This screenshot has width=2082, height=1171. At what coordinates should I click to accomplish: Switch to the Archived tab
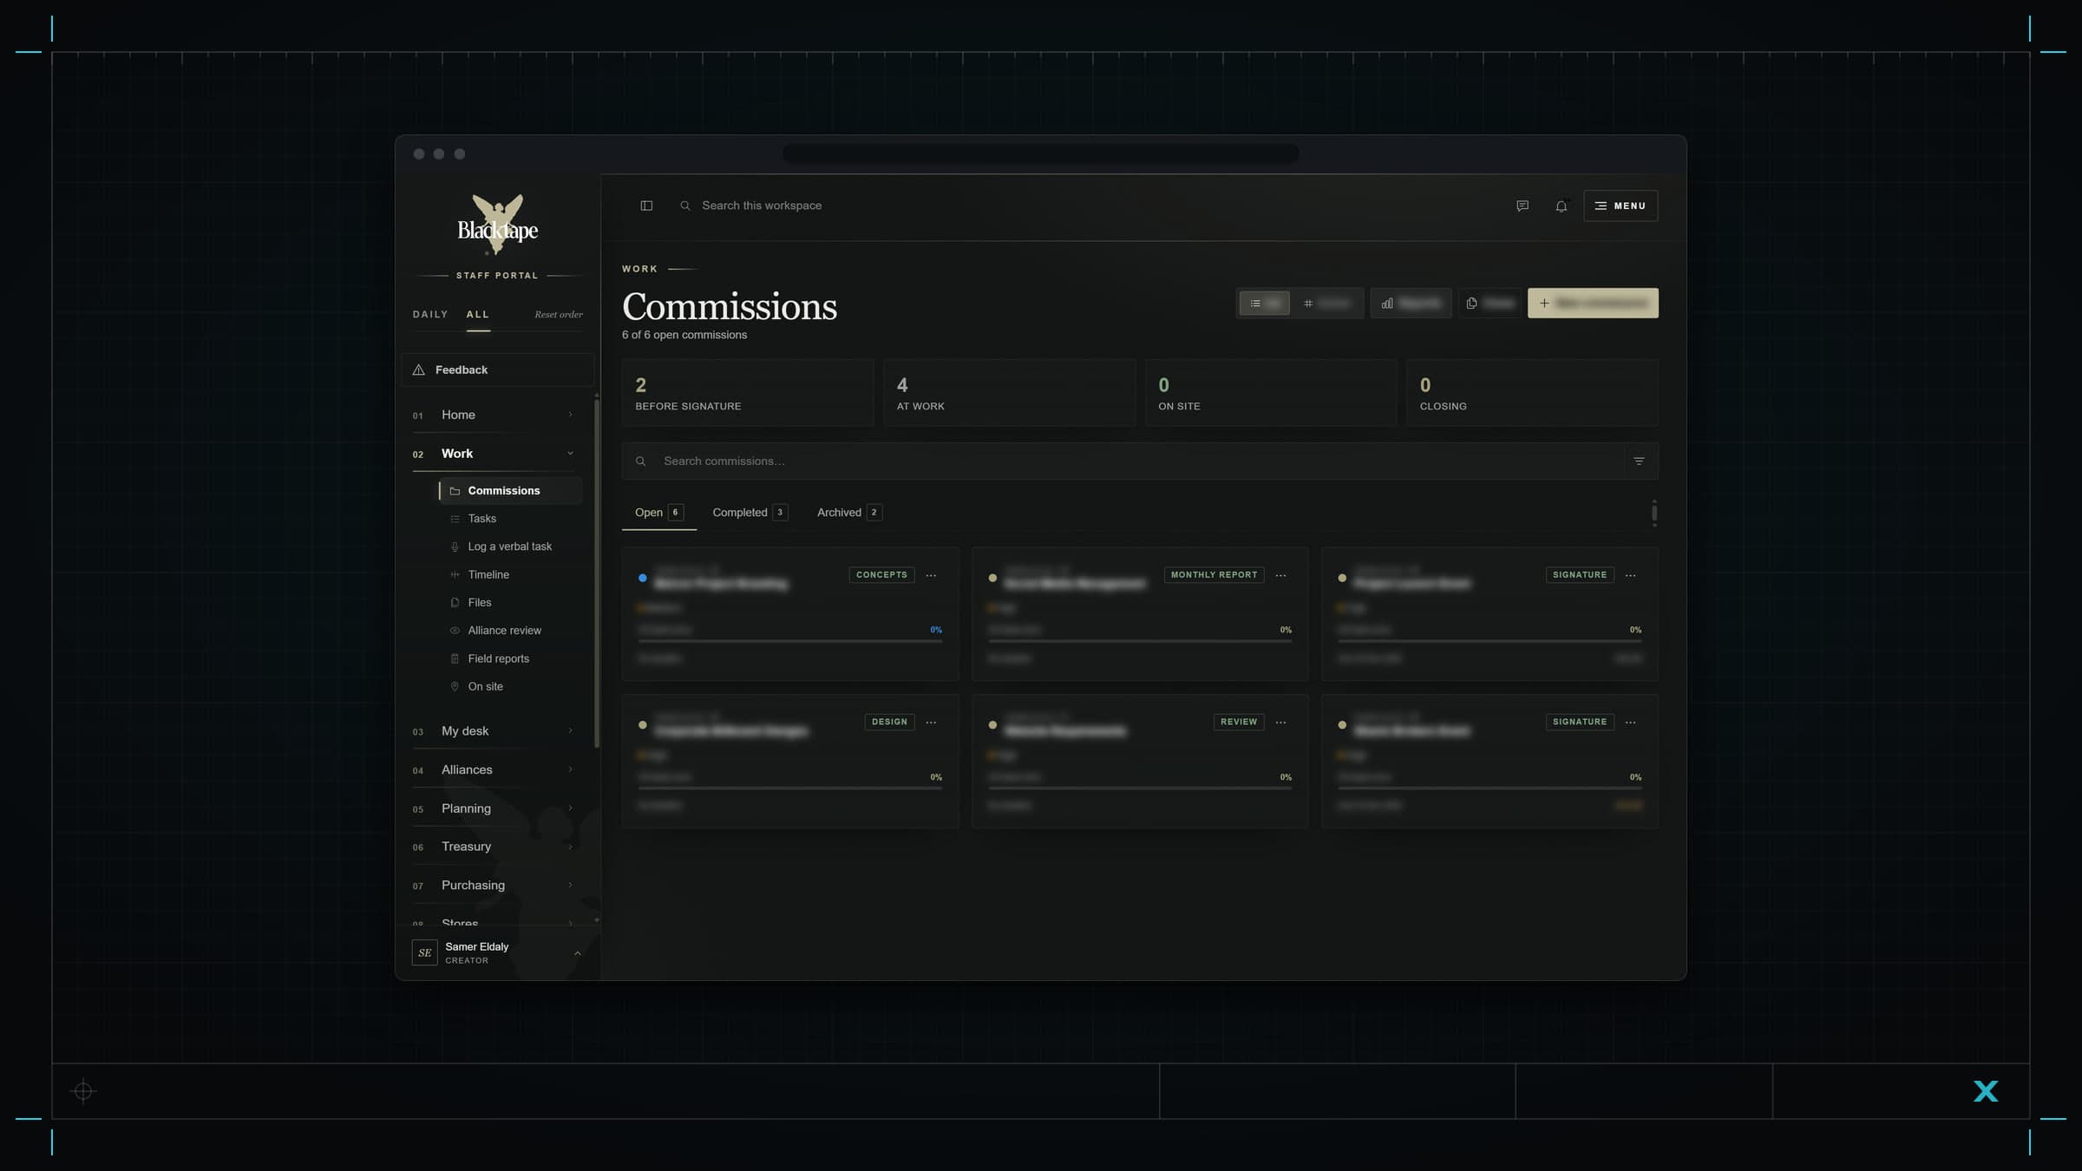tap(849, 513)
